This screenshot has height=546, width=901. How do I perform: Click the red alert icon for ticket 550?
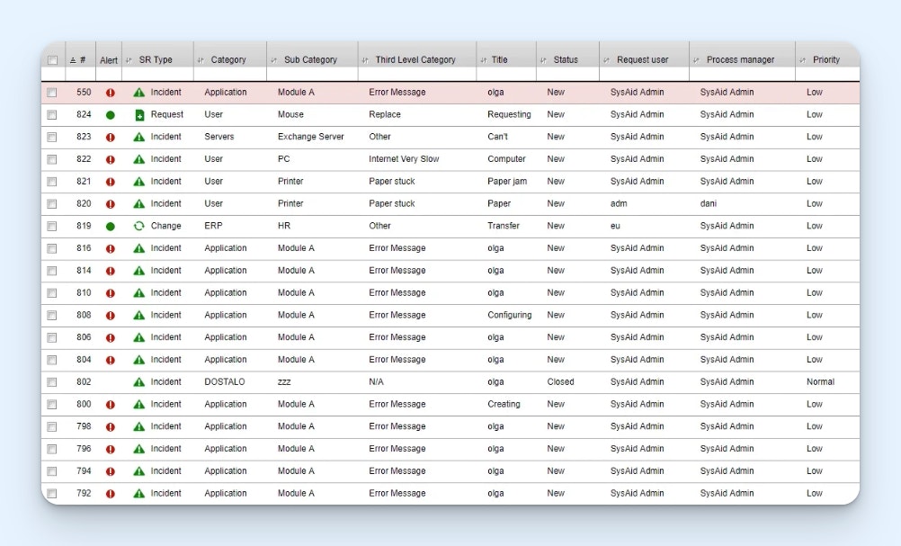pos(110,93)
